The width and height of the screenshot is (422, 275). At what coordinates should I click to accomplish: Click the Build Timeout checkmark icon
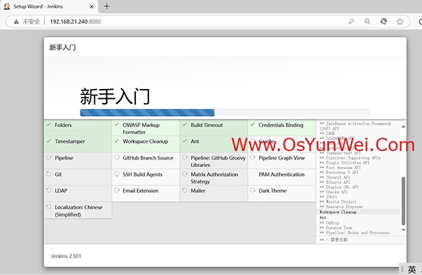pyautogui.click(x=185, y=125)
